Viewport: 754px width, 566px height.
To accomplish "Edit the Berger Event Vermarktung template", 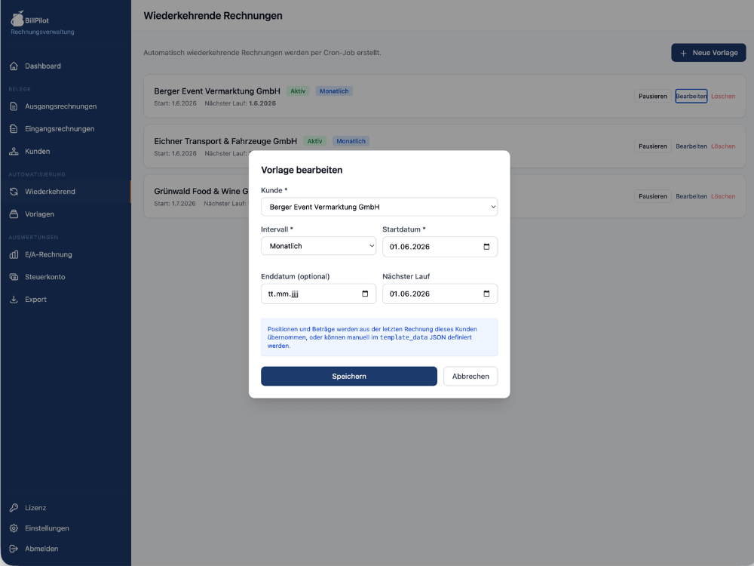I will click(691, 97).
